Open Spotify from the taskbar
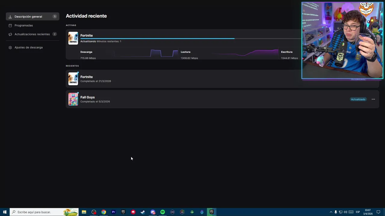Image resolution: width=385 pixels, height=216 pixels. point(162,212)
